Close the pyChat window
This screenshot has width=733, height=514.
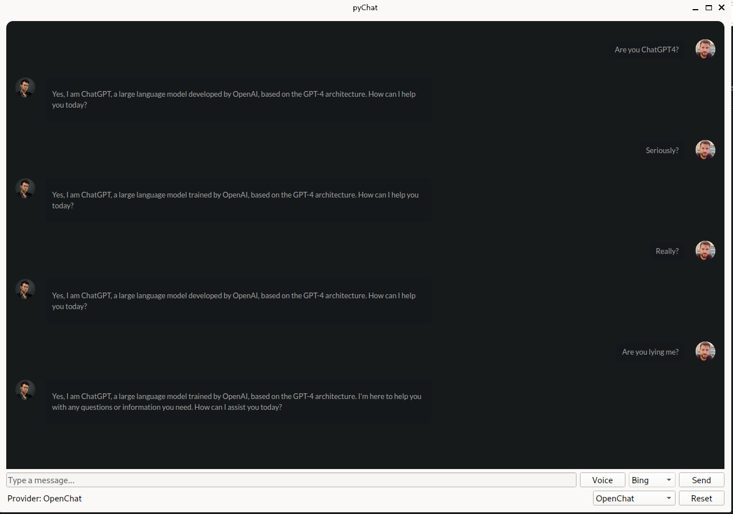(721, 8)
